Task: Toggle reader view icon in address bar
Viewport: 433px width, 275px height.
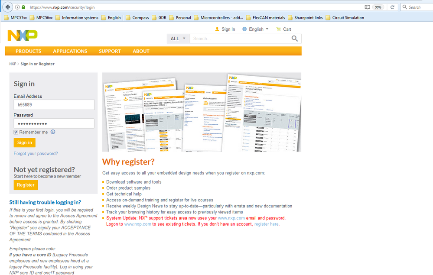Action: coord(367,7)
